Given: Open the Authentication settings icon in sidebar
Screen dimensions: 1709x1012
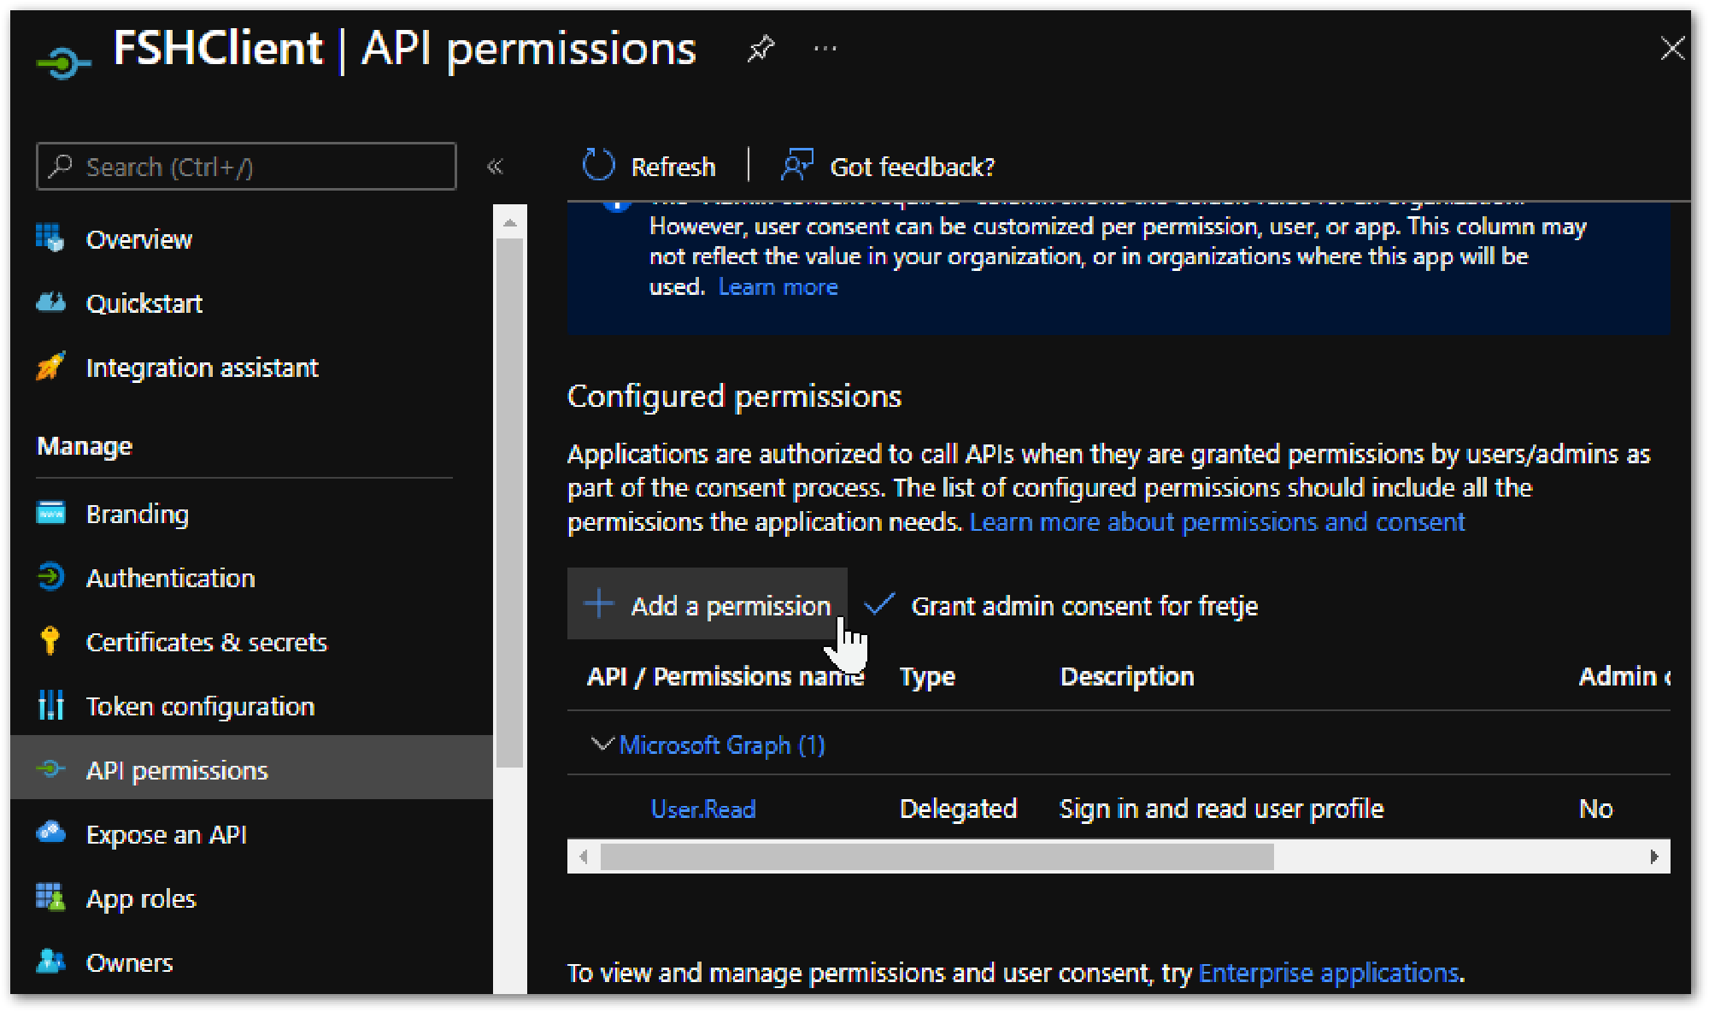Looking at the screenshot, I should [51, 578].
